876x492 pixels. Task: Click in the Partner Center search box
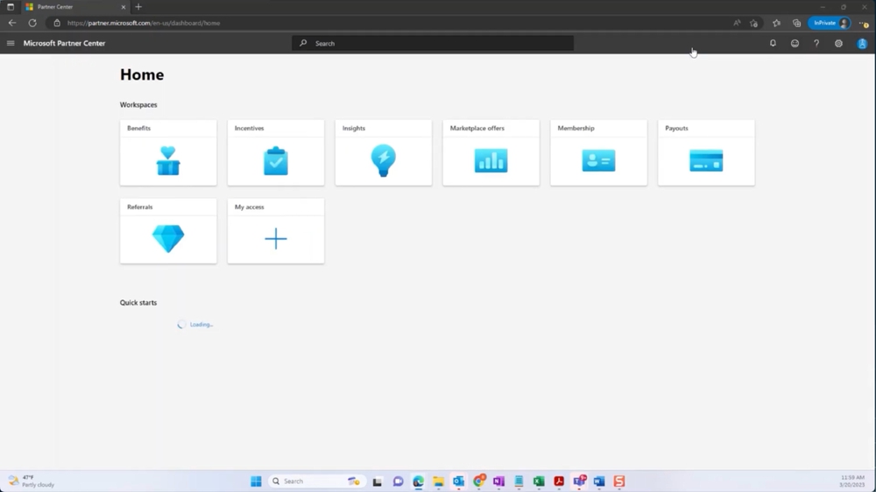pyautogui.click(x=433, y=43)
